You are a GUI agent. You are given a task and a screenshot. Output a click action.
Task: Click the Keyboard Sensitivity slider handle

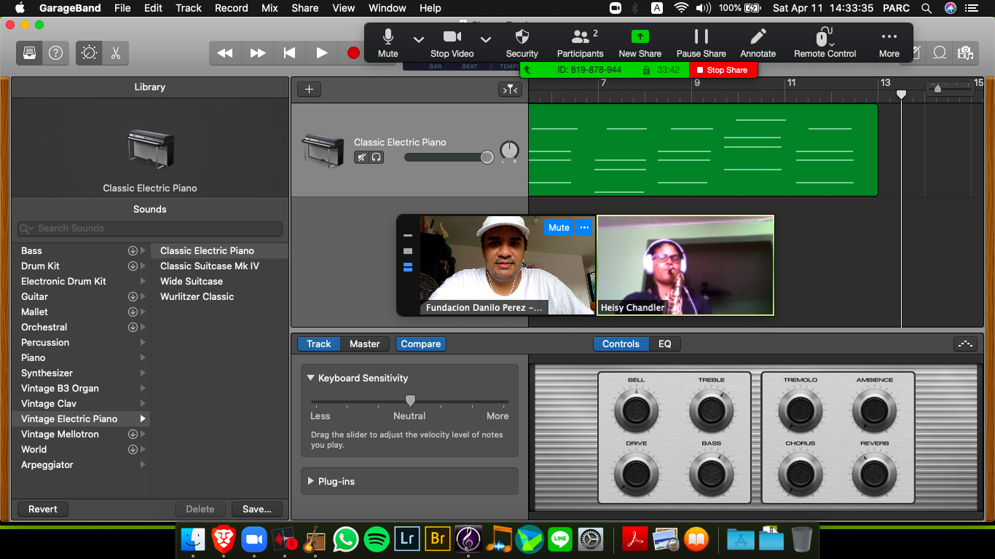tap(410, 401)
